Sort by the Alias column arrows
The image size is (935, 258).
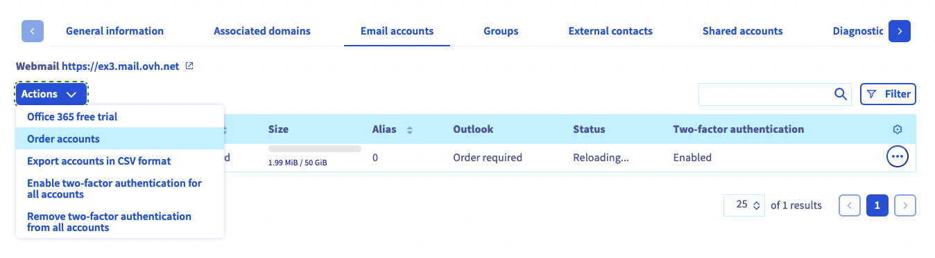point(409,130)
